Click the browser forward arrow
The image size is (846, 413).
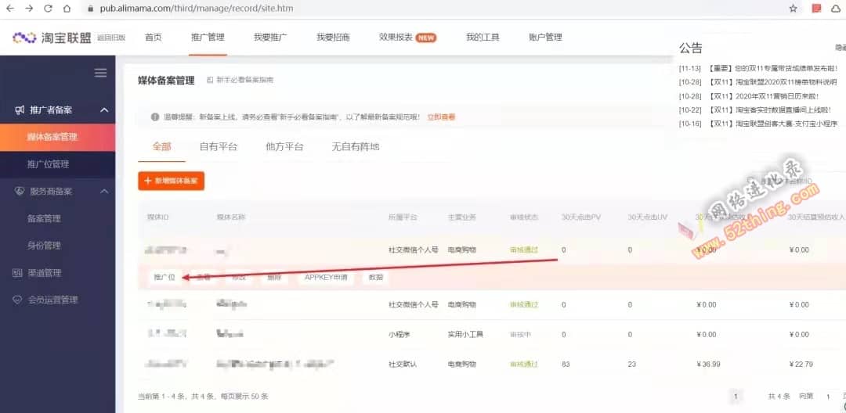[x=29, y=9]
